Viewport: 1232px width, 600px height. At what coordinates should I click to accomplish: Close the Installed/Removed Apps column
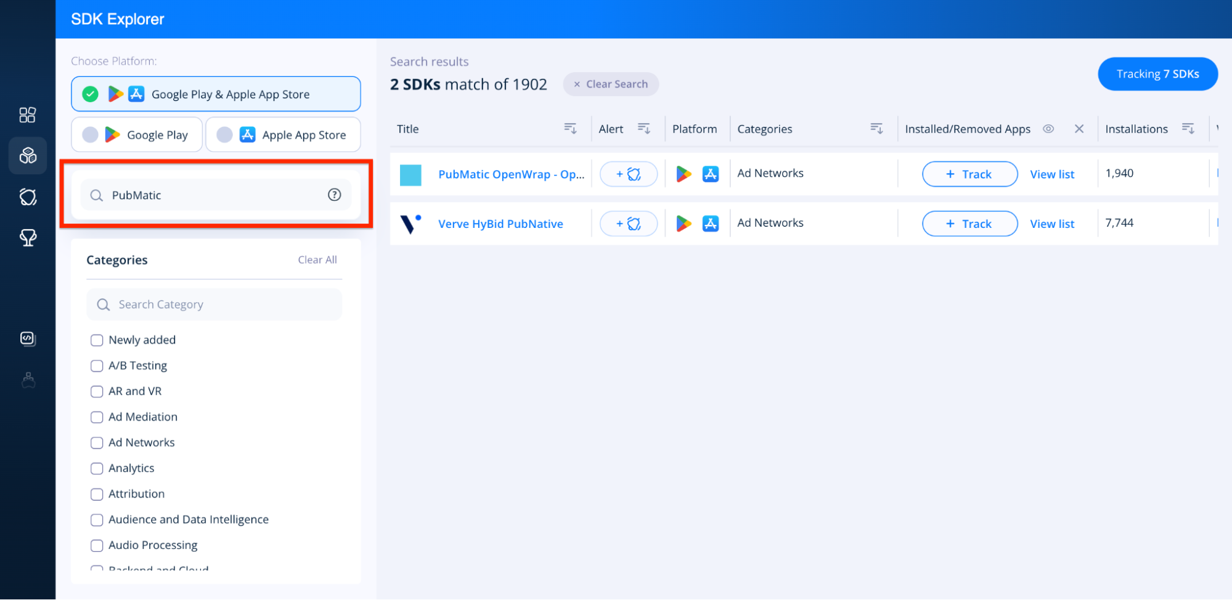(1079, 129)
